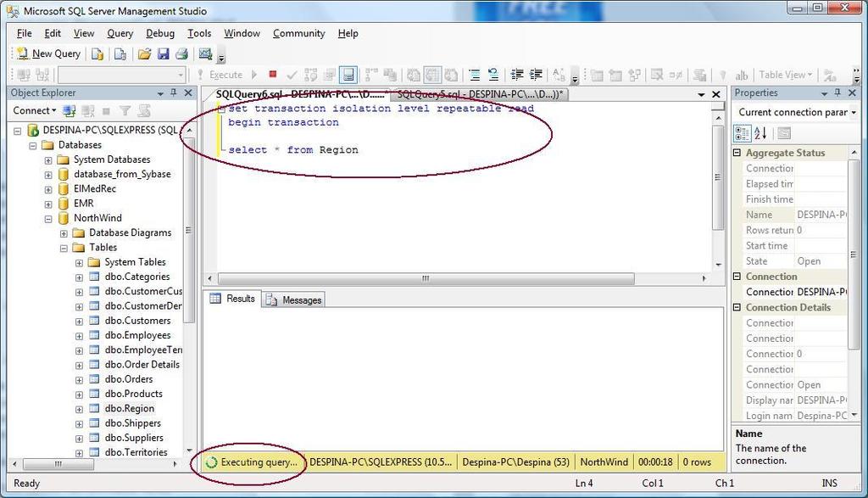
Task: Open the Query menu
Action: click(x=120, y=33)
